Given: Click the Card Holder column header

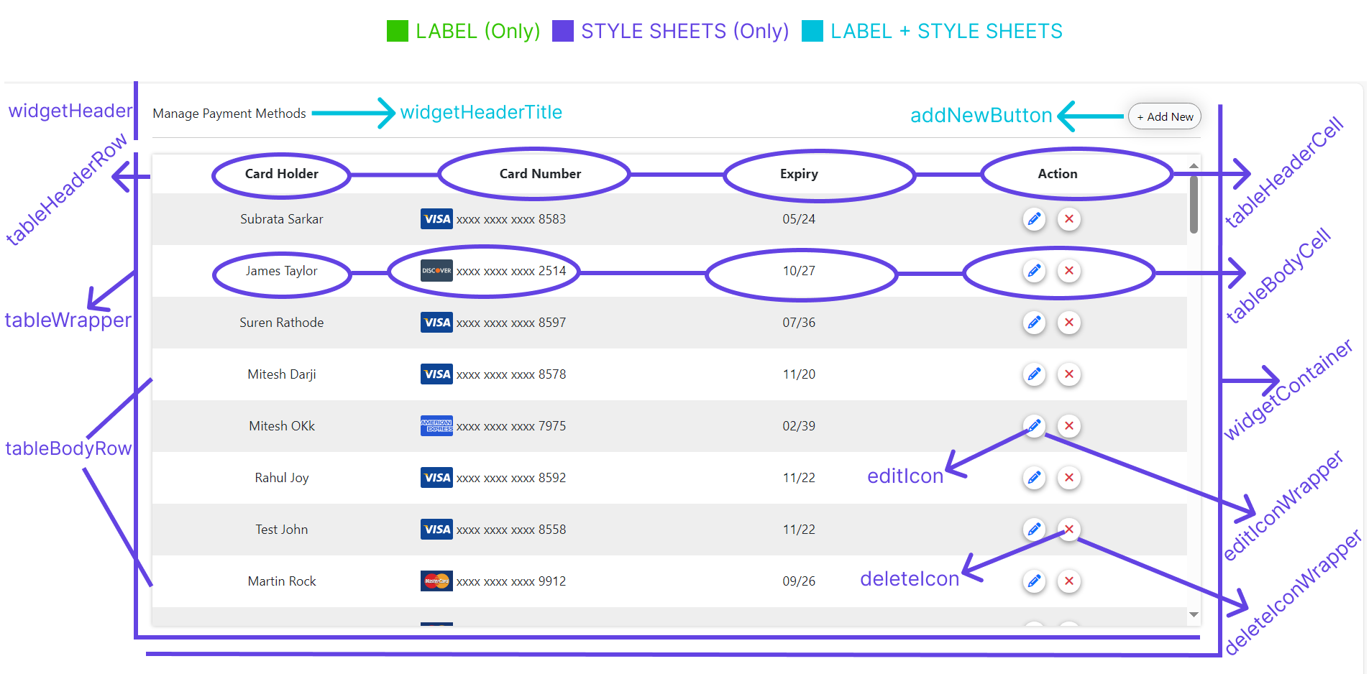Looking at the screenshot, I should point(281,174).
